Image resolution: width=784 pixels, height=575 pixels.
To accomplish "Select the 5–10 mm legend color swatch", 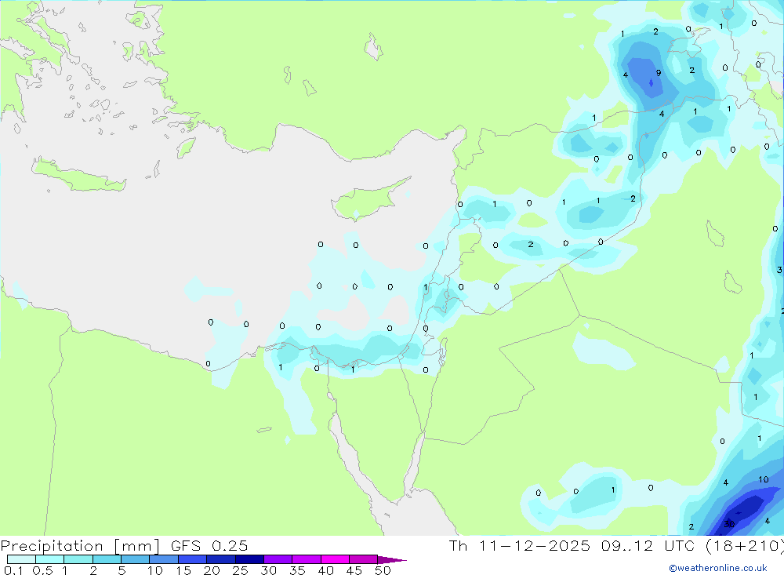I will [x=135, y=559].
